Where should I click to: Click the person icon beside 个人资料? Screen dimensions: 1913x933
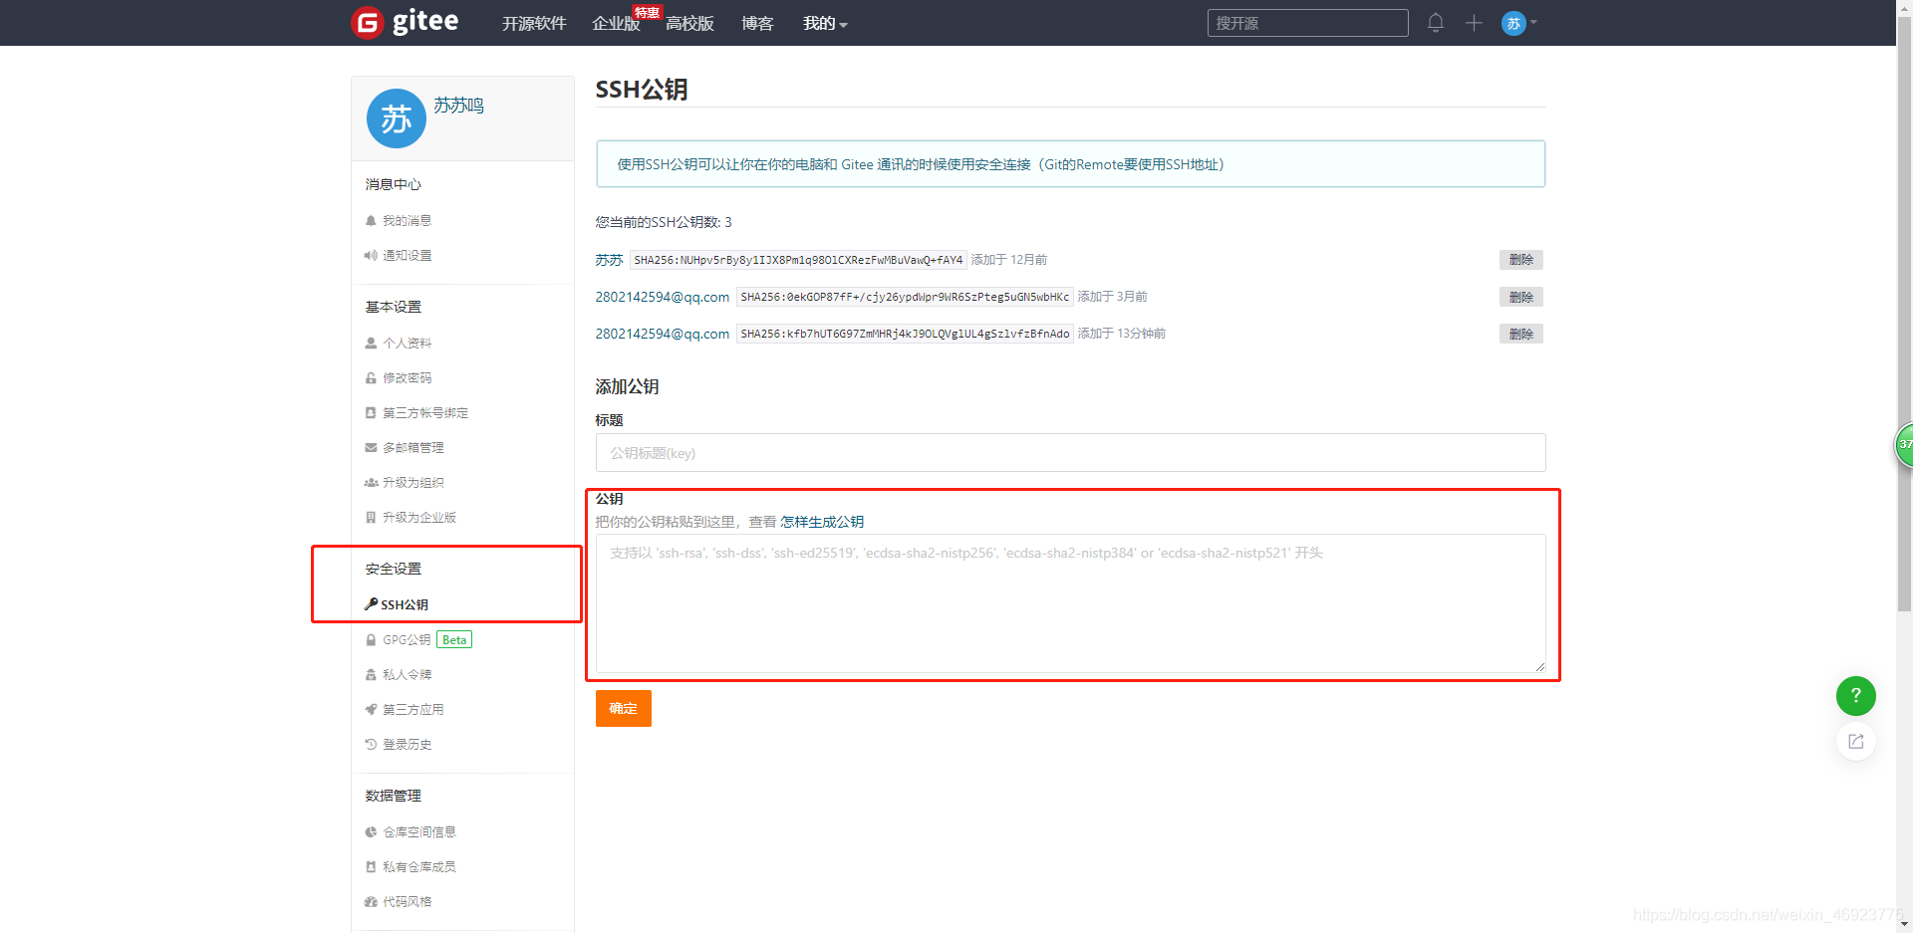pyautogui.click(x=371, y=343)
